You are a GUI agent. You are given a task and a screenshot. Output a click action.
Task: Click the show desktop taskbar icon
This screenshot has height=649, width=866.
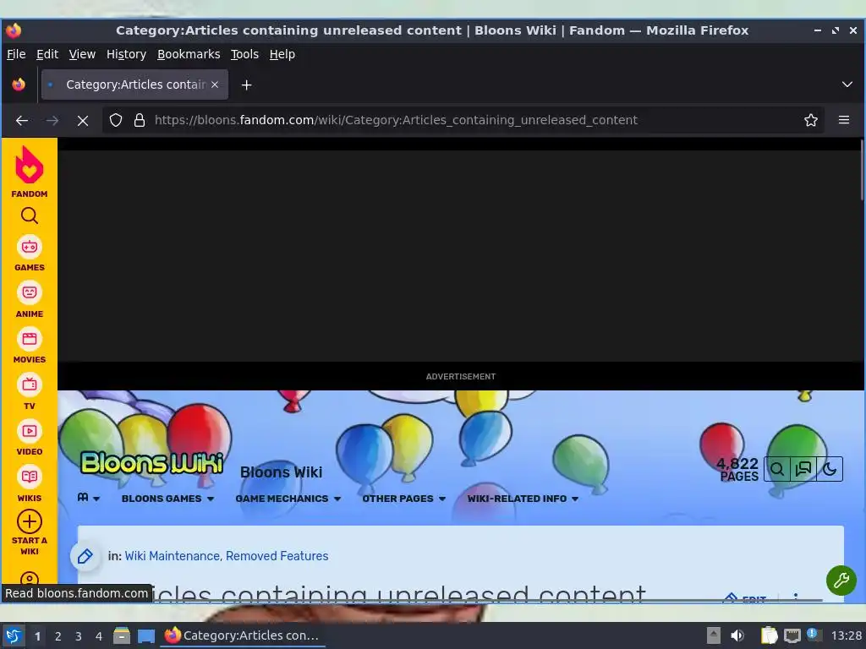point(145,635)
